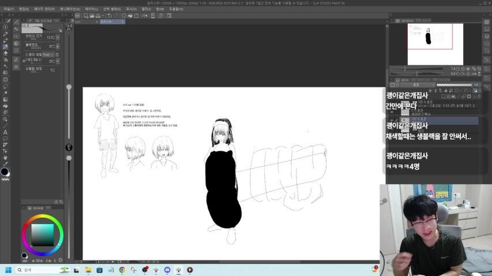Select the Text tool (A icon)
Viewport: 492px width, 276px height.
[x=5, y=132]
